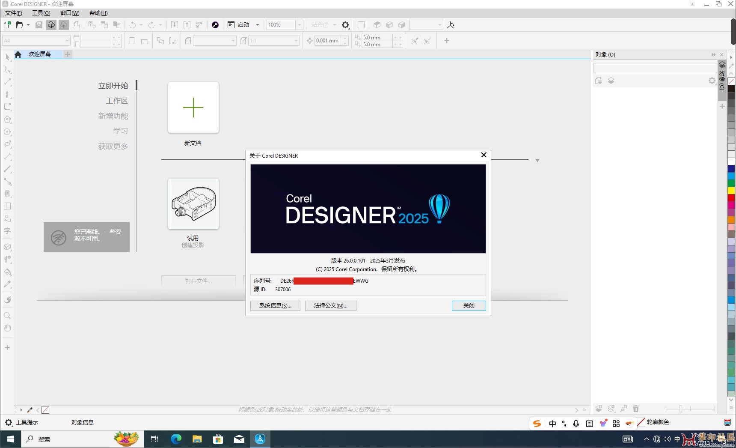Click the 系统信息 button in About dialog
This screenshot has height=448, width=736.
point(275,305)
